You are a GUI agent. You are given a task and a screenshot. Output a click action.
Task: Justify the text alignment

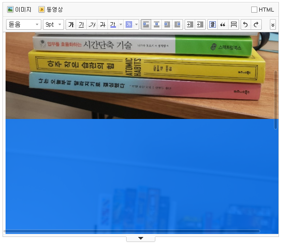coord(178,25)
